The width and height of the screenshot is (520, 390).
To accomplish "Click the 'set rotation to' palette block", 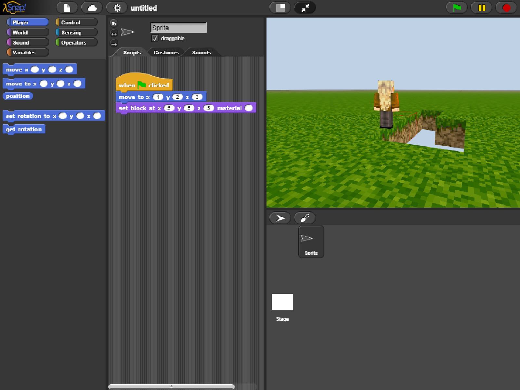I will point(54,116).
